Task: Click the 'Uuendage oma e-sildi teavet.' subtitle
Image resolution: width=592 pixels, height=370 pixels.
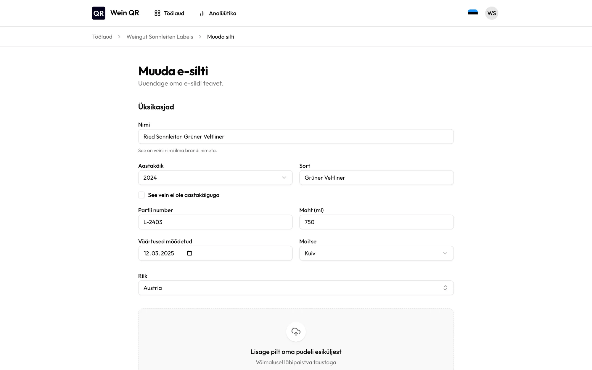Action: point(181,83)
